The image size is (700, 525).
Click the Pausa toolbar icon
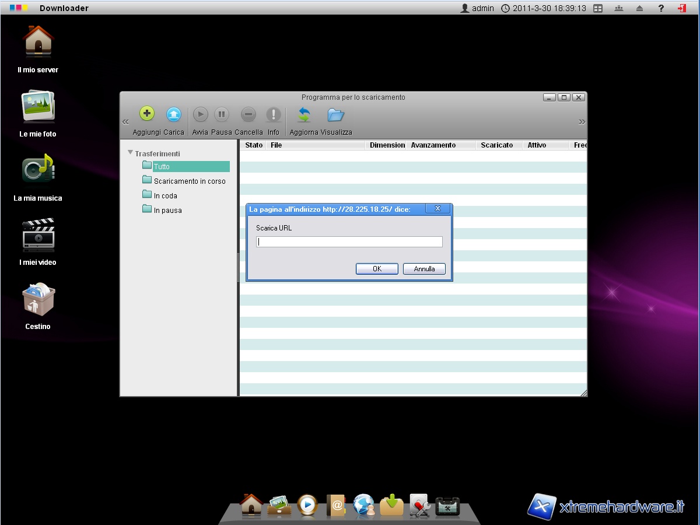(x=222, y=114)
